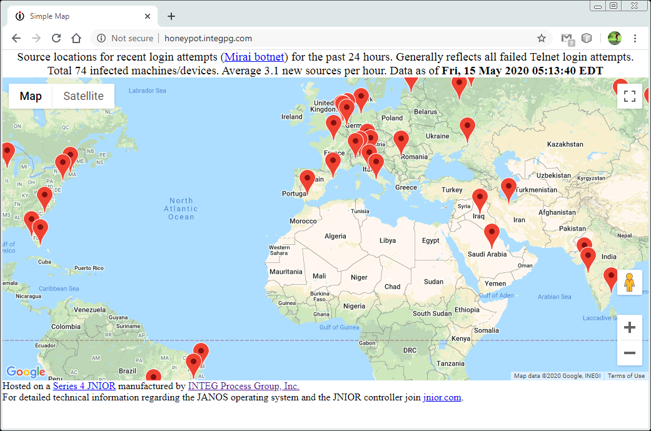The width and height of the screenshot is (651, 431).
Task: Reload the honeypot page
Action: pyautogui.click(x=56, y=39)
